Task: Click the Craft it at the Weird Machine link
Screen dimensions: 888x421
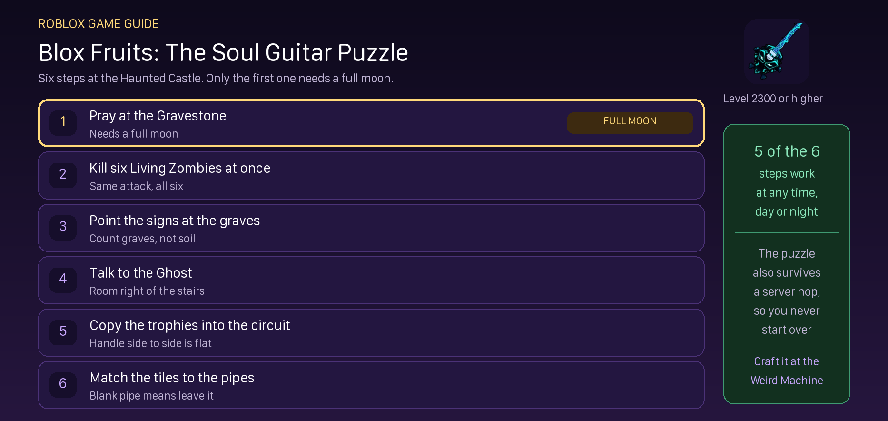Action: click(x=787, y=371)
